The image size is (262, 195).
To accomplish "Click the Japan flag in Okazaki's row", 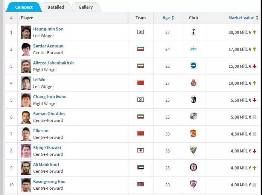I will tap(140, 151).
